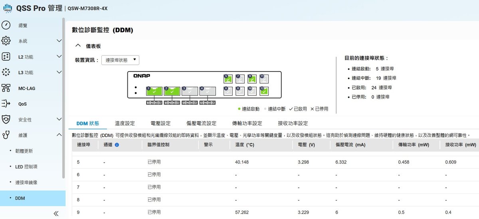Open 韌體更新 in the sidebar

(x=24, y=151)
